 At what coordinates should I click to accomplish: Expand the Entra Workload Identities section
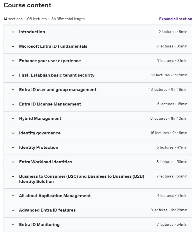pos(98,162)
